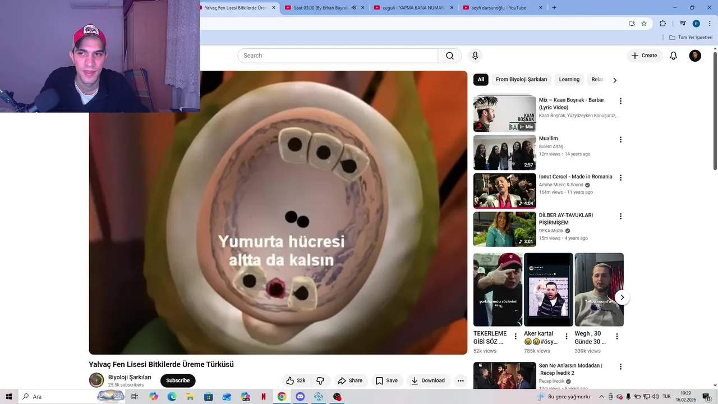Click the install/cast icon in address bar

pyautogui.click(x=632, y=24)
